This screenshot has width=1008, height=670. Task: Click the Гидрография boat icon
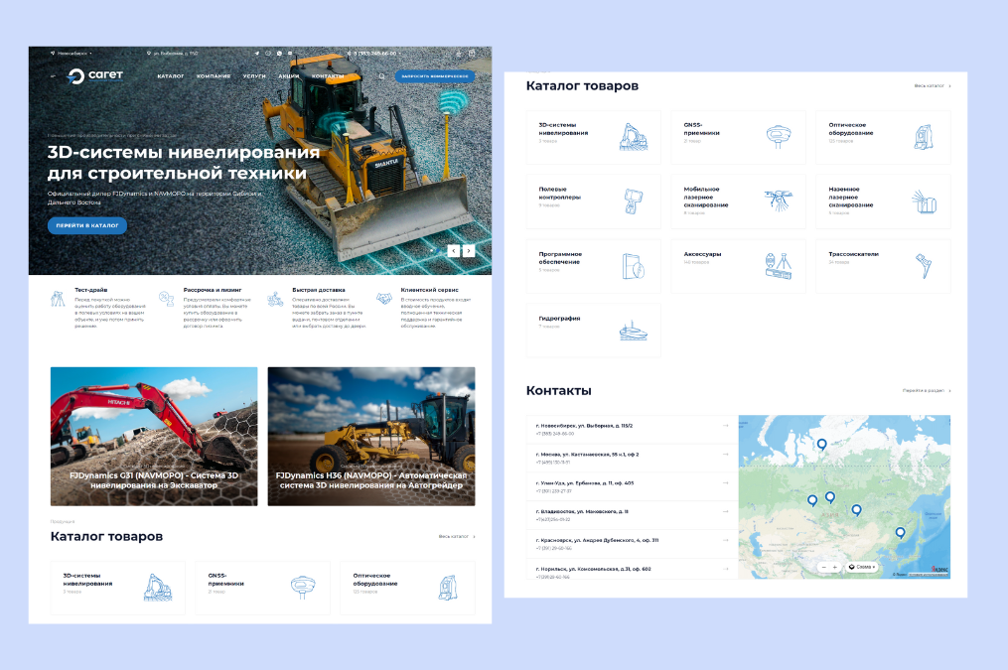[x=634, y=331]
